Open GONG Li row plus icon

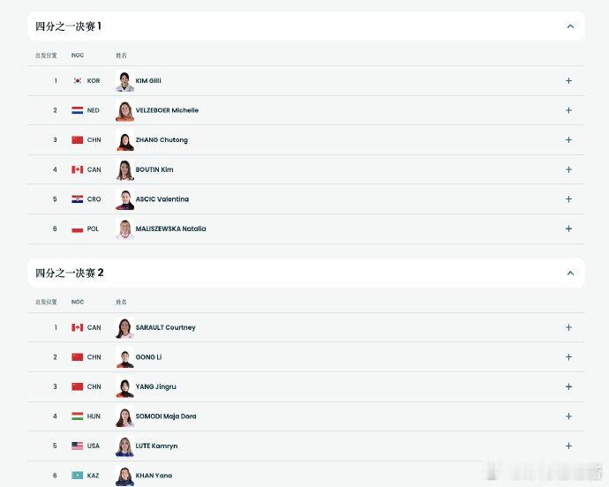[x=568, y=357]
